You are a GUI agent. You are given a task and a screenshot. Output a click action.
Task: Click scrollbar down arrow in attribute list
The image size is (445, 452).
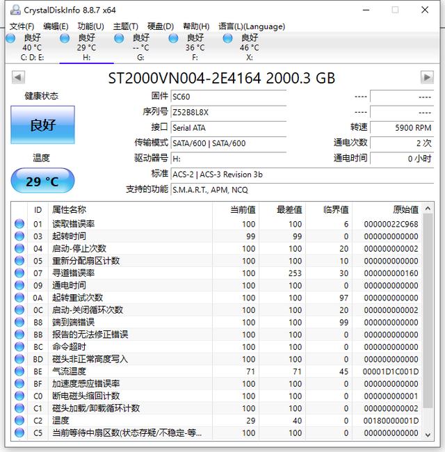[x=428, y=435]
